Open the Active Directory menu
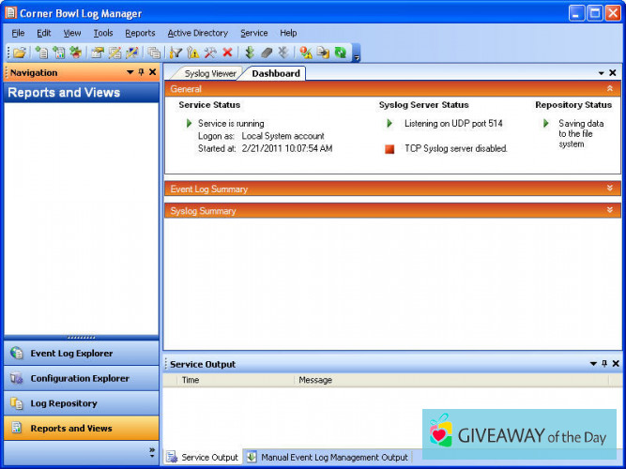The height and width of the screenshot is (469, 626). point(197,33)
